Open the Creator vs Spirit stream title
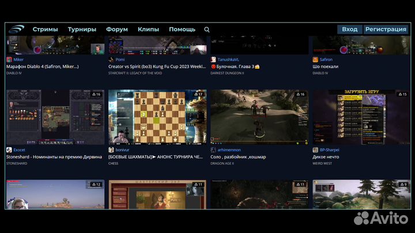Viewport: 415px width, 233px height. coord(157,67)
